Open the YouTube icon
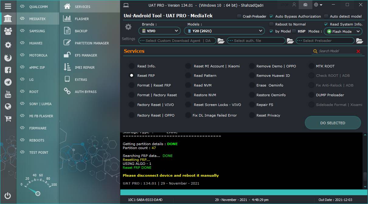368x204 pixels. coord(8,94)
